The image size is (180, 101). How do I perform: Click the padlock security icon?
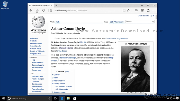(x=51, y=11)
